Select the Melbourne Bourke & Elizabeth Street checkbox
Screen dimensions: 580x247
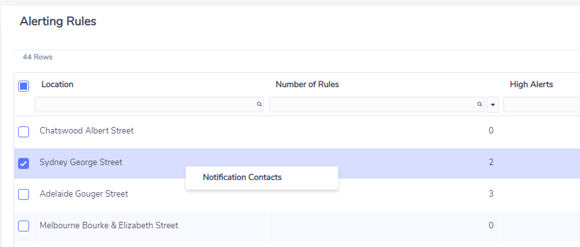[24, 226]
